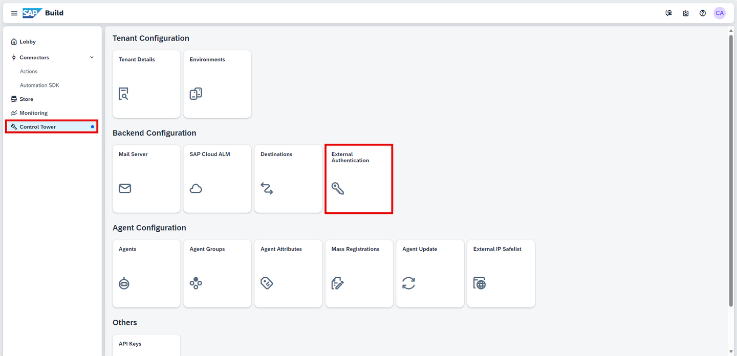Open the Agent Update tile title
Screen dimensions: 737x356
[420, 249]
